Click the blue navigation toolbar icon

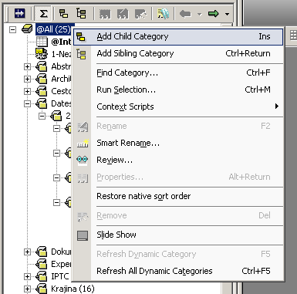click(x=19, y=13)
